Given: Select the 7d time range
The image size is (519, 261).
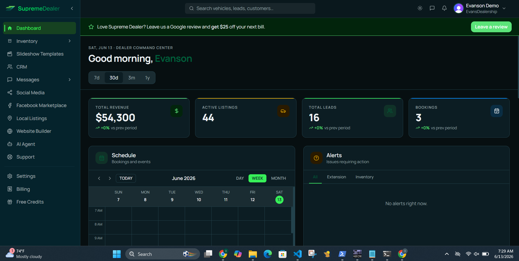Looking at the screenshot, I should pyautogui.click(x=97, y=78).
